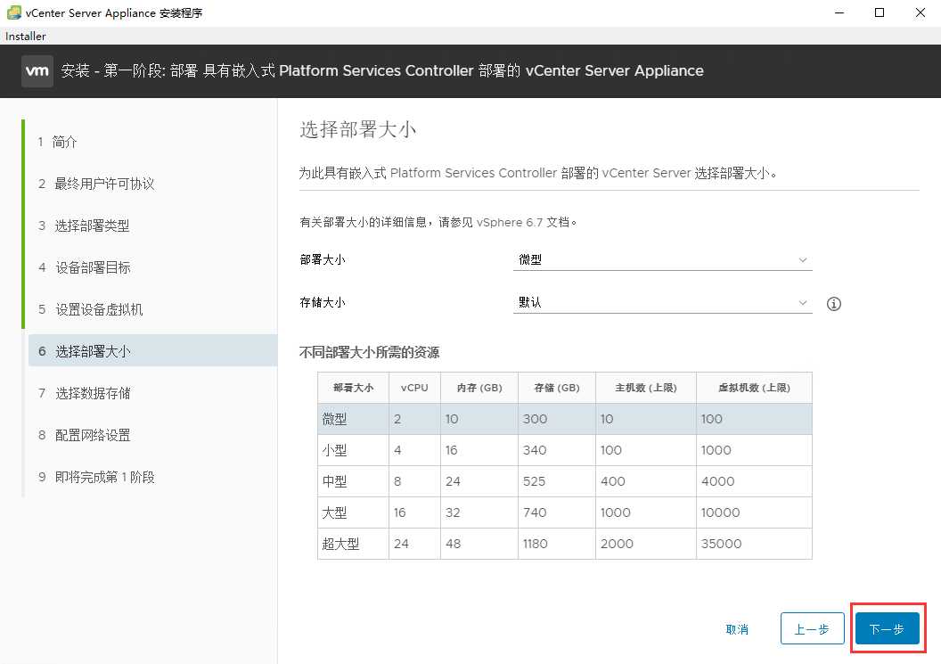Click step 8 配置网络设置 in sidebar
Viewport: 941px width, 664px height.
pos(89,435)
